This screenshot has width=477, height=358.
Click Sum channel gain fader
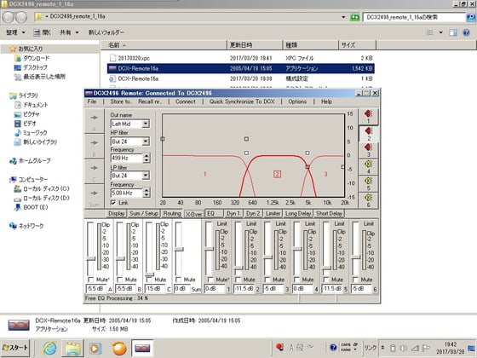pyautogui.click(x=179, y=249)
